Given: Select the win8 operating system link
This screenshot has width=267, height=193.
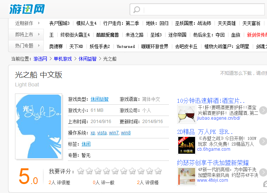Looking at the screenshot, I should [126, 133].
